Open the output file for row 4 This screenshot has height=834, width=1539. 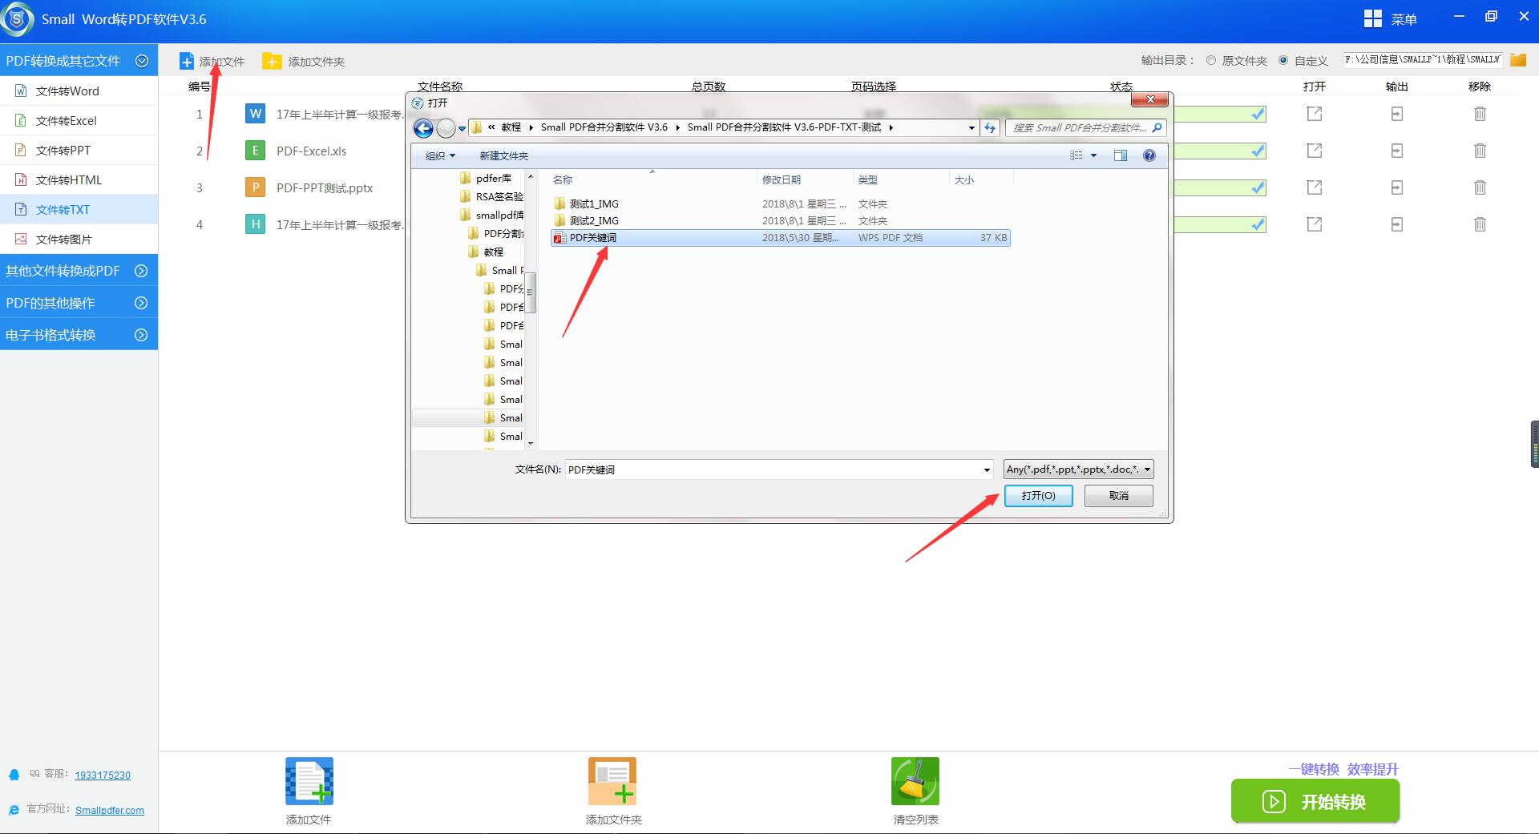[x=1315, y=224]
